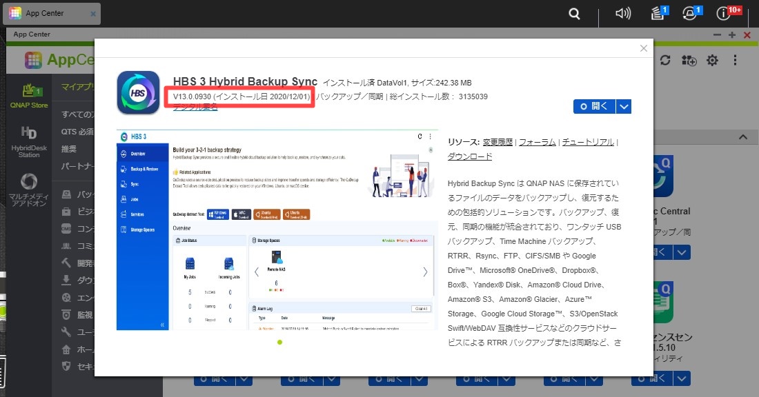Viewport: 759px width, 397px height.
Task: Select QNAP Store in the sidebar
Action: (x=29, y=96)
